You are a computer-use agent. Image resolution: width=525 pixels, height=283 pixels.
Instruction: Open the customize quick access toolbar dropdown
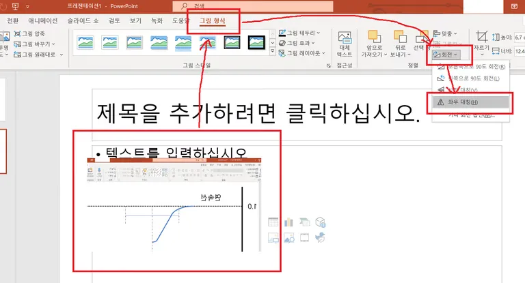[x=27, y=6]
